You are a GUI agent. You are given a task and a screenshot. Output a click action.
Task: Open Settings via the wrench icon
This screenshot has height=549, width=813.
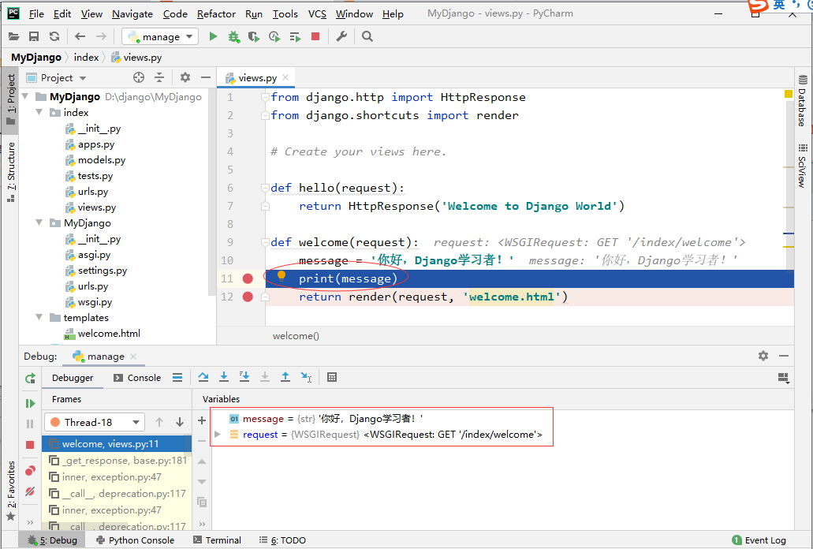[x=341, y=36]
